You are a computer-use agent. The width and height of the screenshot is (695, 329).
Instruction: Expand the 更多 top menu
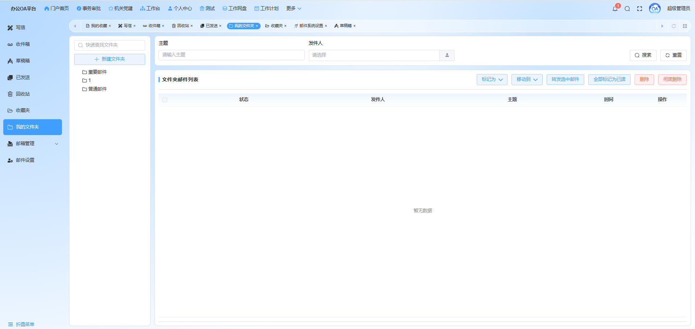click(x=294, y=8)
